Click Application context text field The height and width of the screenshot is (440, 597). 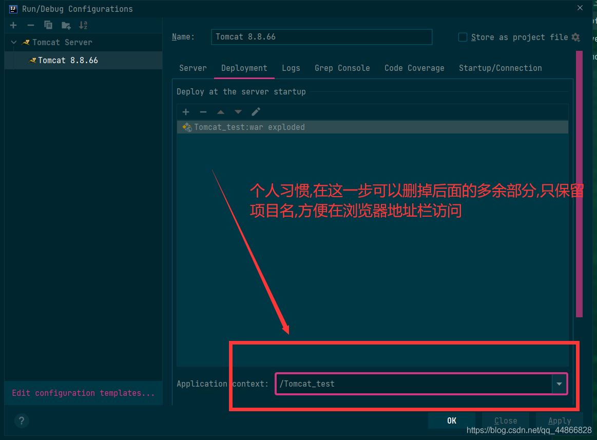point(413,384)
